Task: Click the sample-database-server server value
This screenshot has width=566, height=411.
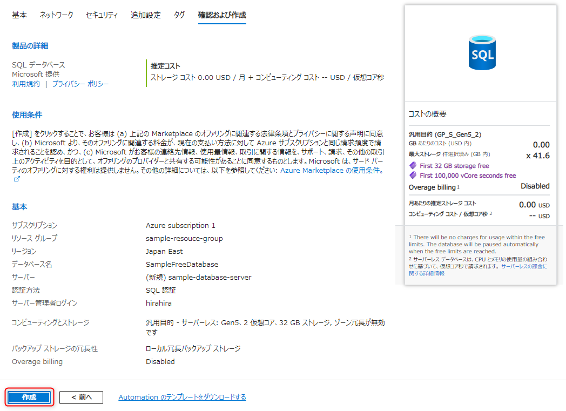Action: pos(198,277)
